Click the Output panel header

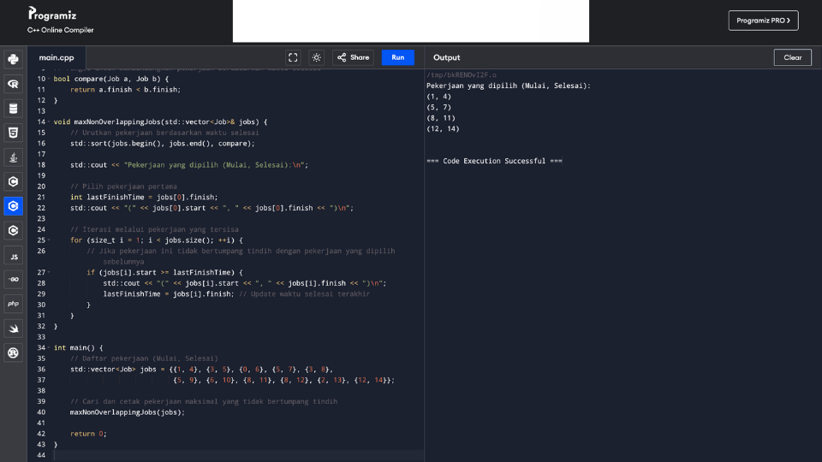click(447, 57)
